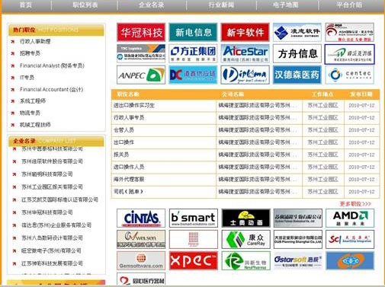
Task: Open the 方正集团 logo
Action: 193,53
